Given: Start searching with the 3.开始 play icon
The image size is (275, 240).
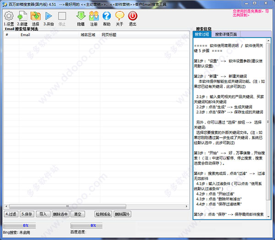Looking at the screenshot, I should pos(49,16).
